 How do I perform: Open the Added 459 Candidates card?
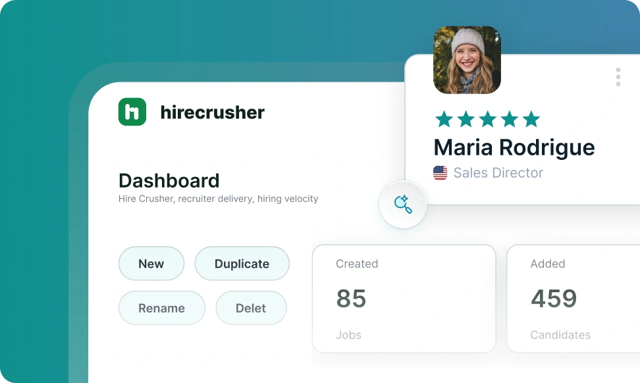point(573,299)
